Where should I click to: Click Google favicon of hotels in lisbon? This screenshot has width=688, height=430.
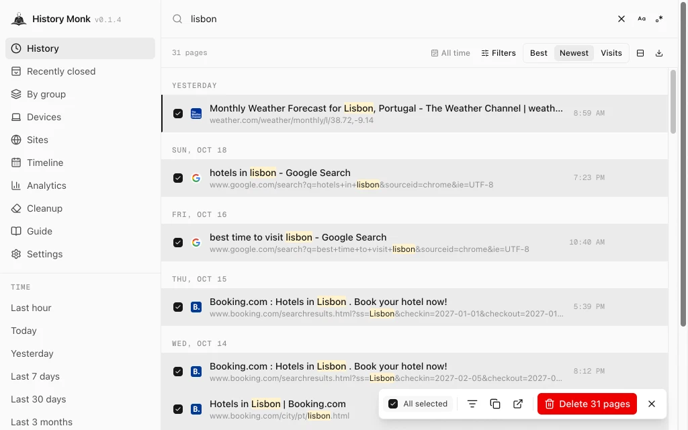[x=196, y=177]
